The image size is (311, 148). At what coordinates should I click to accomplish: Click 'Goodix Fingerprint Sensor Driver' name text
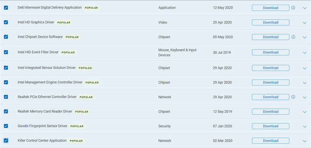(x=42, y=126)
